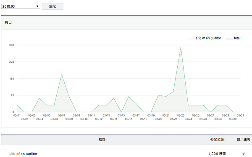The image size is (252, 157).
Task: Click the 03-07 peak point on the chart
Action: (x=62, y=75)
